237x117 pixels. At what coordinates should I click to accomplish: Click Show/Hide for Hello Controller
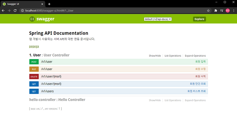click(155, 100)
